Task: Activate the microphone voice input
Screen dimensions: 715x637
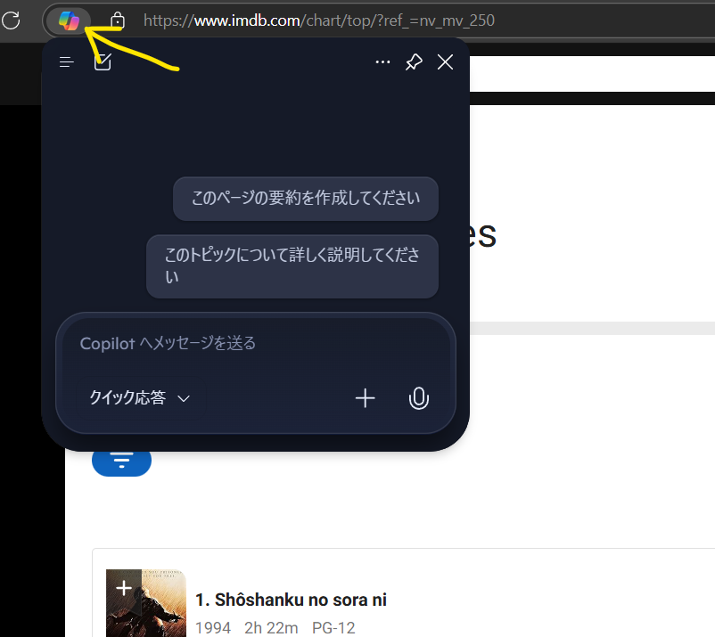Action: pos(419,398)
